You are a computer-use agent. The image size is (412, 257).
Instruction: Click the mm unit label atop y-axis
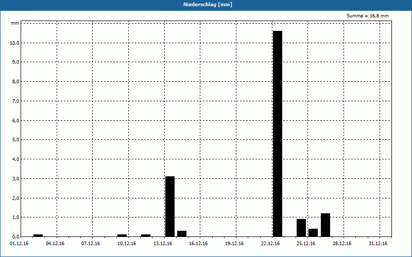click(15, 23)
